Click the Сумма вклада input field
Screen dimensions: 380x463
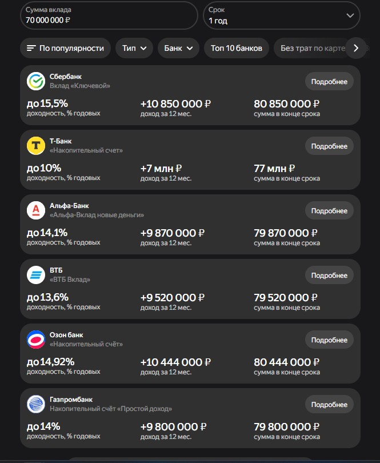[109, 15]
